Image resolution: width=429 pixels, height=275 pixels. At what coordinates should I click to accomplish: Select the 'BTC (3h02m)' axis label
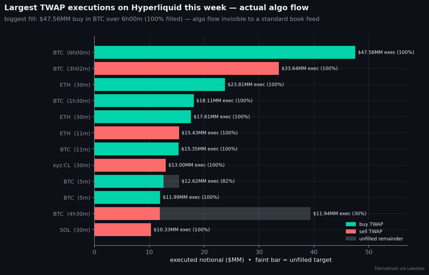[x=72, y=69]
